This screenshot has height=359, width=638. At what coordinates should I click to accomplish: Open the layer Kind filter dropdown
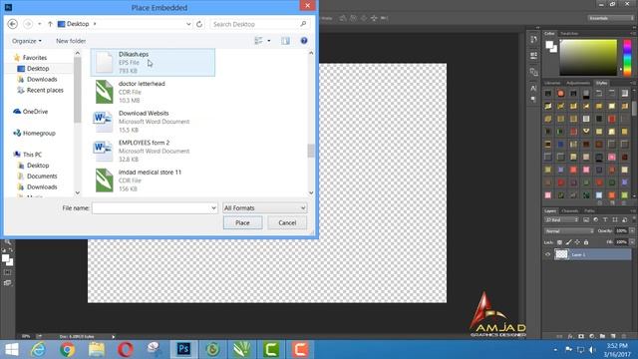(x=561, y=219)
